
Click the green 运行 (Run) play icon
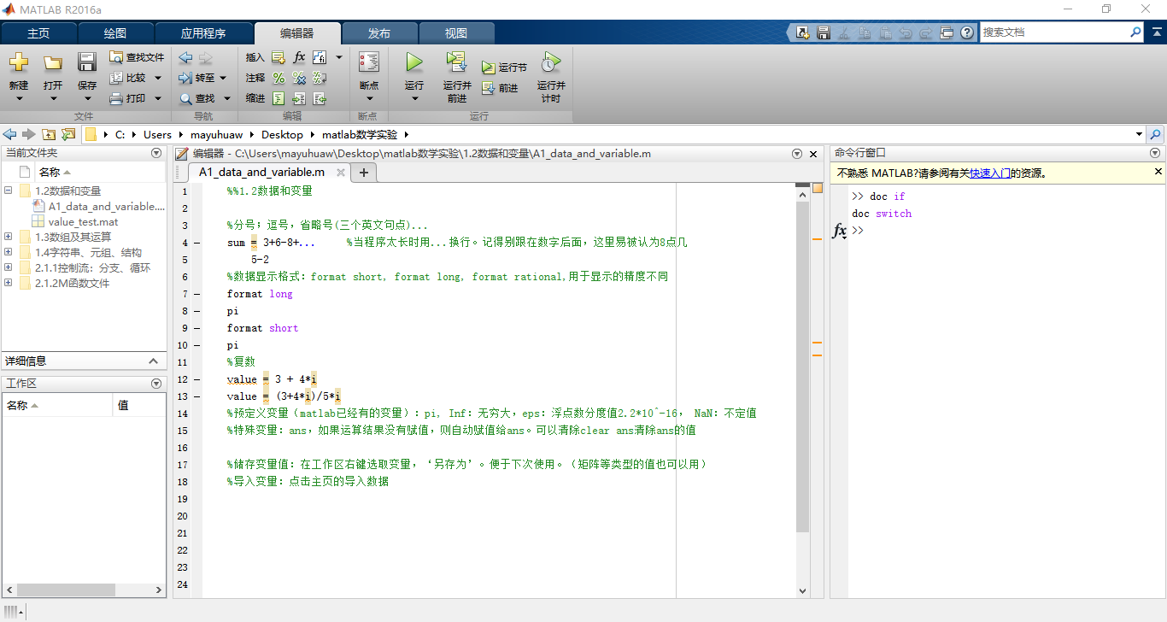click(x=414, y=62)
